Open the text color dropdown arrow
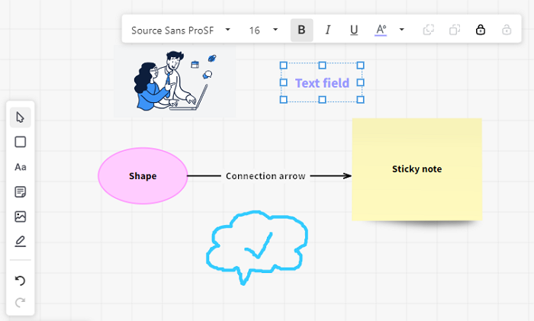 (x=402, y=30)
